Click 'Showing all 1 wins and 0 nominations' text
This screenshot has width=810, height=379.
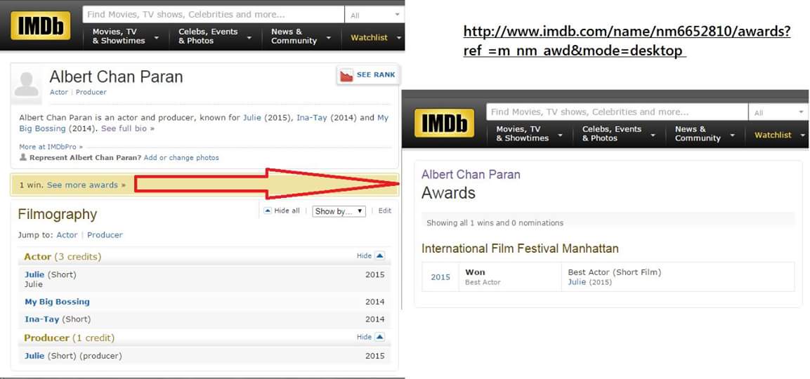click(495, 223)
